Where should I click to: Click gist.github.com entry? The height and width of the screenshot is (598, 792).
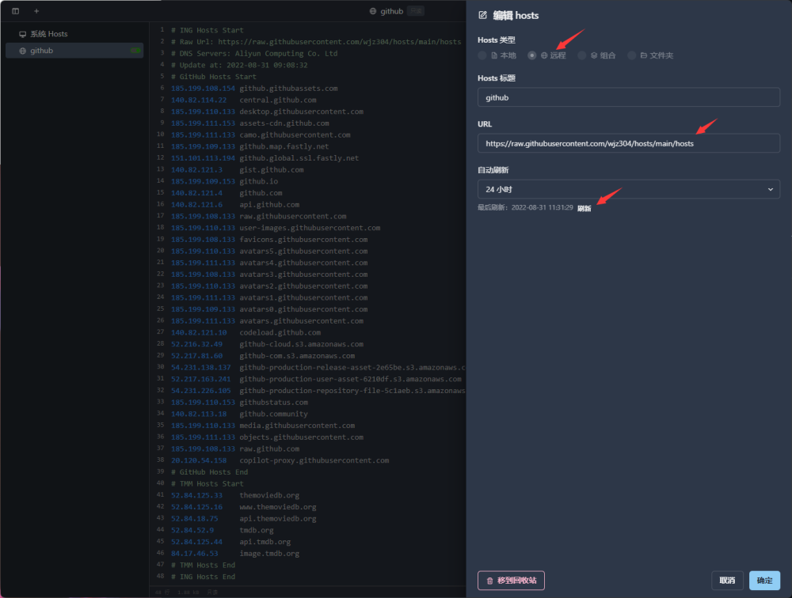coord(271,169)
